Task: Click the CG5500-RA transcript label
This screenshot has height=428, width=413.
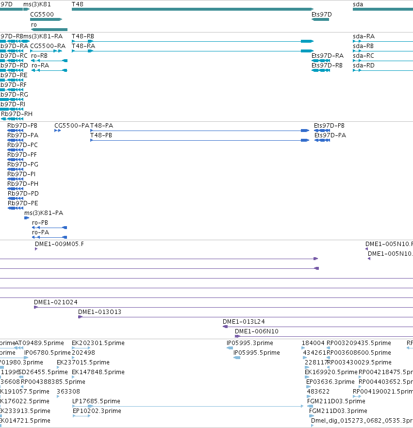Action: [48, 46]
